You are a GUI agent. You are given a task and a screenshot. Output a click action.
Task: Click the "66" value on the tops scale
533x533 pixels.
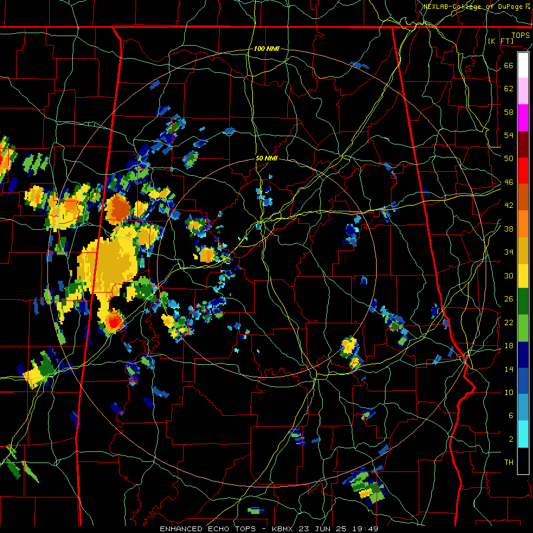(509, 65)
